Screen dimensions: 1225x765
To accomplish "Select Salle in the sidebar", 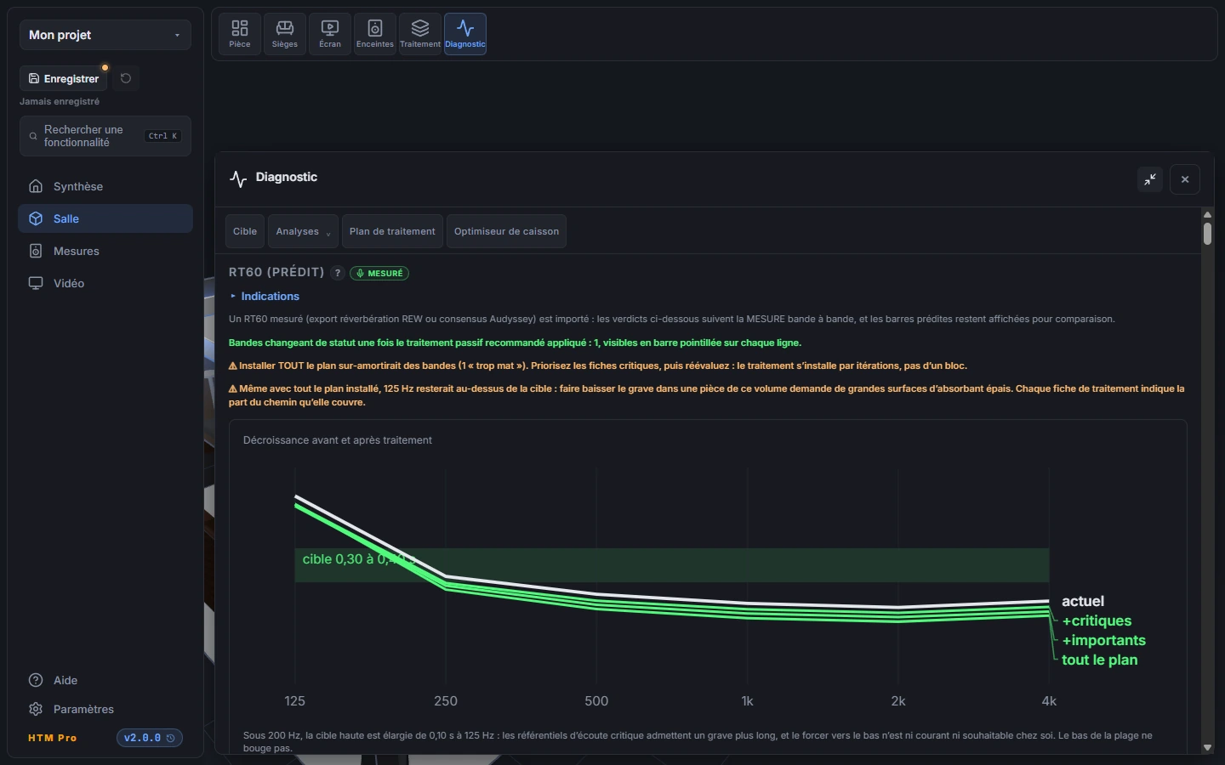I will [105, 218].
